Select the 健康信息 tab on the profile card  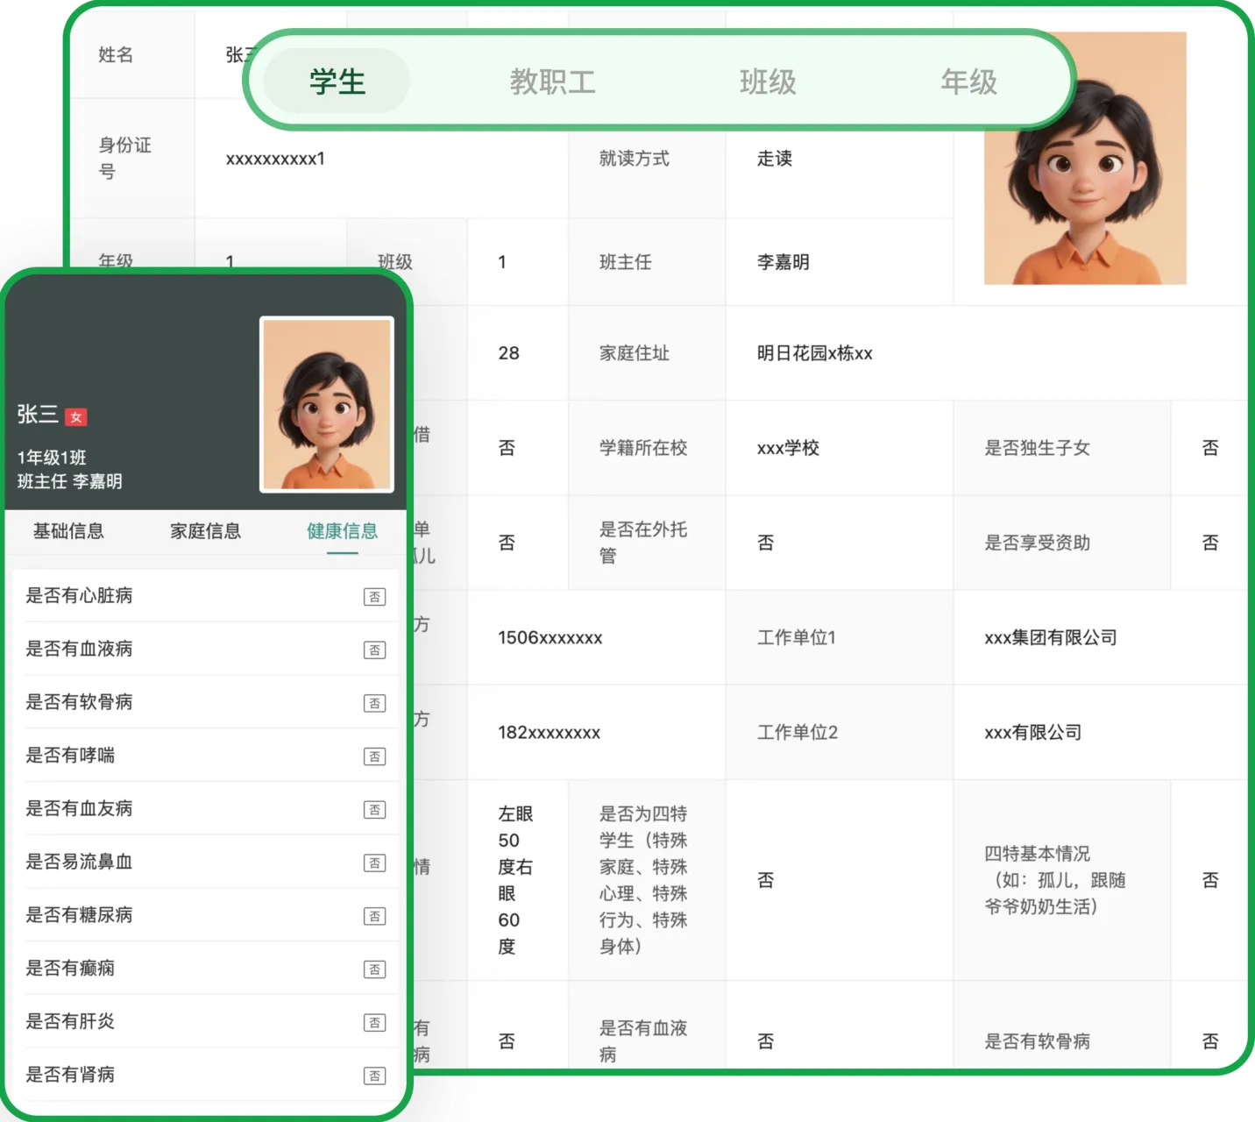(342, 530)
